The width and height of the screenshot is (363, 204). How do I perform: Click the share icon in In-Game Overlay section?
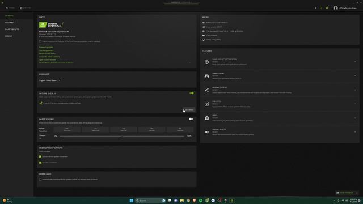[41, 103]
